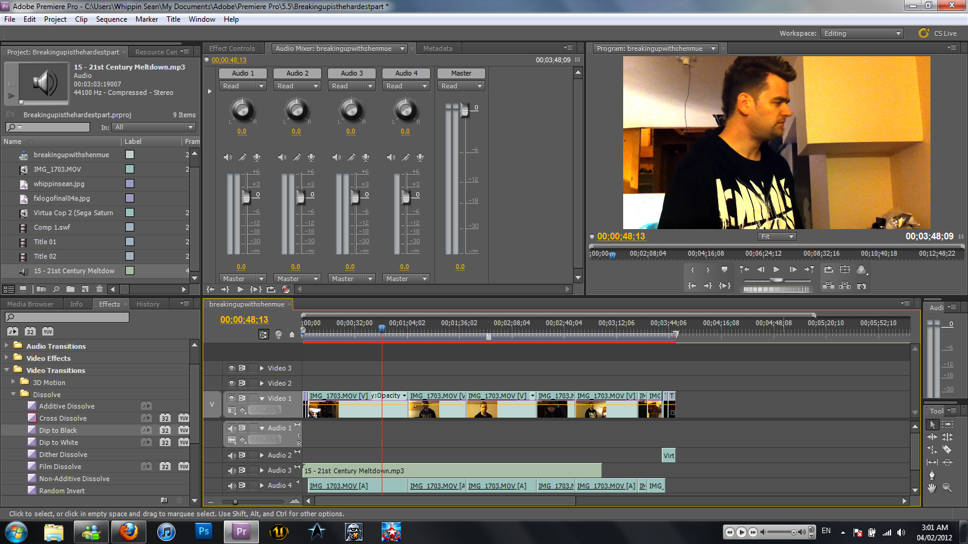The width and height of the screenshot is (968, 544).
Task: Open the Sequence menu
Action: (x=111, y=19)
